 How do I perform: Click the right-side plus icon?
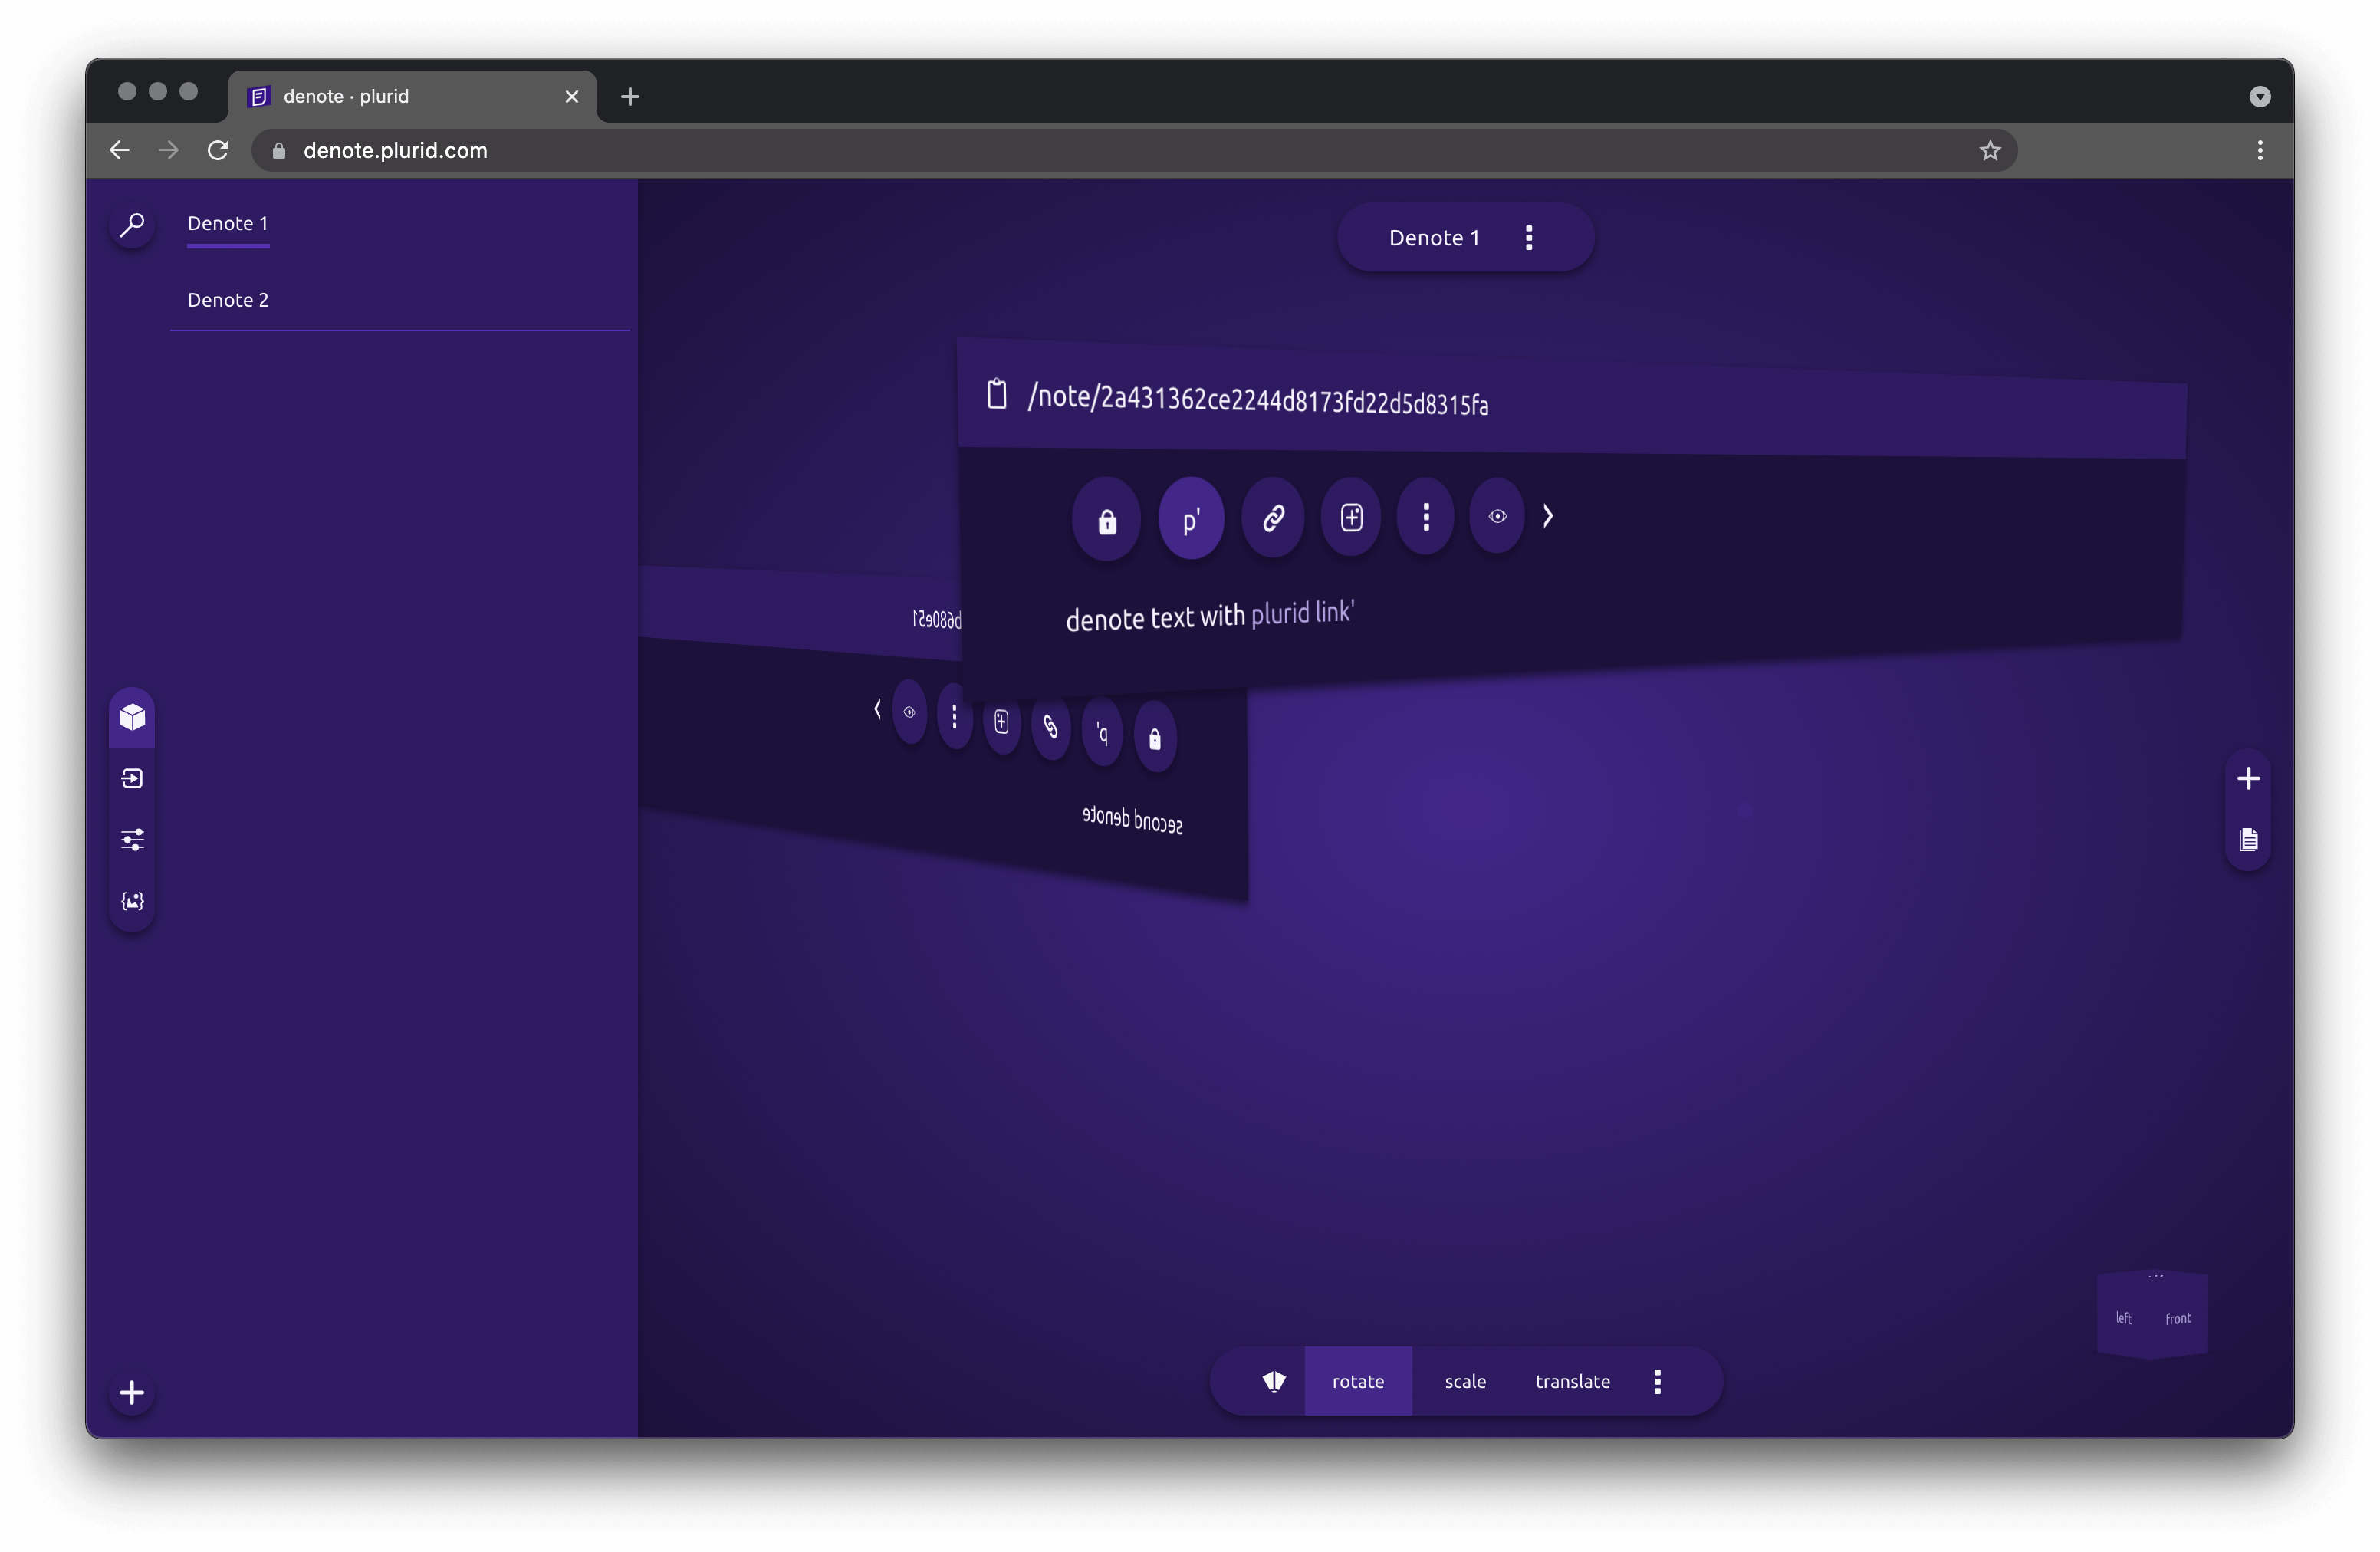pos(2248,778)
